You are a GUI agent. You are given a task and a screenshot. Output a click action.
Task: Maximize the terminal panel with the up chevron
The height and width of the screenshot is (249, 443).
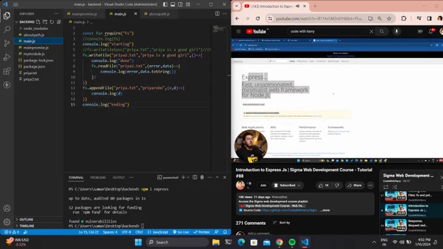pos(217,177)
